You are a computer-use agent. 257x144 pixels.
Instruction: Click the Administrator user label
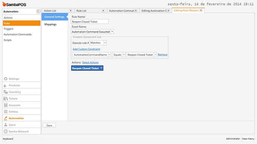(233, 139)
